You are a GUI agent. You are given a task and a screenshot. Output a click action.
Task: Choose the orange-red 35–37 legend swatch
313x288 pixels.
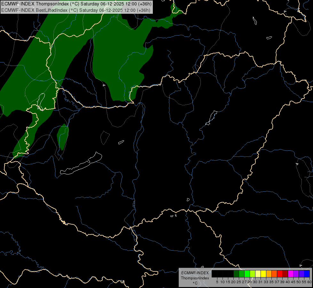(x=274, y=274)
